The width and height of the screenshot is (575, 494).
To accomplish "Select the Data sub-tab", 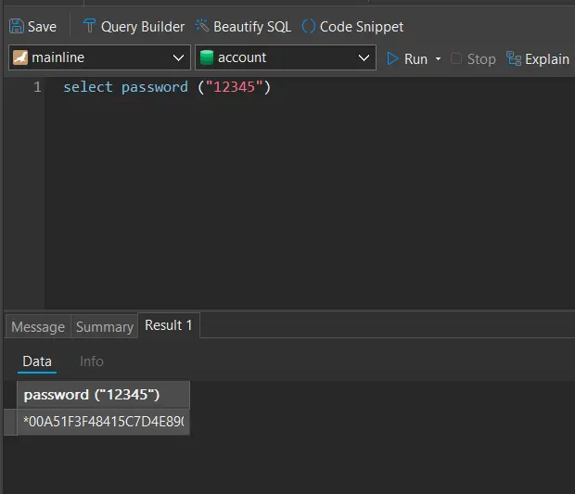I will [37, 361].
